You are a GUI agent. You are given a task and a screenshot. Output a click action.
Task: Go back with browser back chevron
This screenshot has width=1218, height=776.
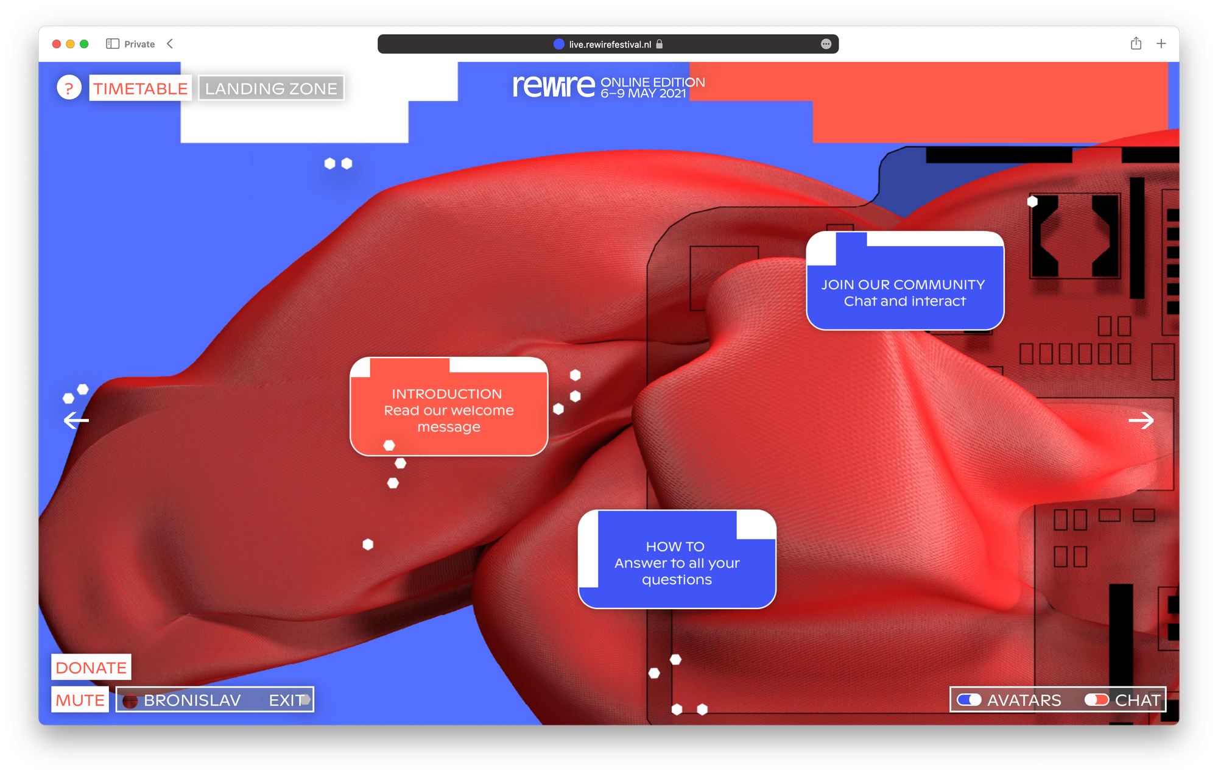click(x=170, y=44)
